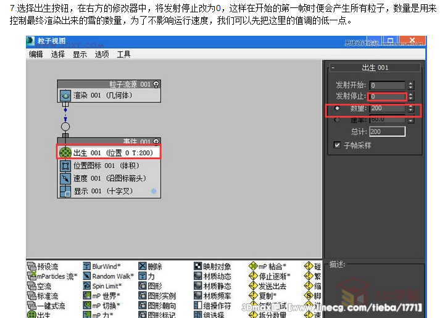The height and width of the screenshot is (318, 440).
Task: Select the 出生 birth operator in the depot
Action: click(x=31, y=314)
